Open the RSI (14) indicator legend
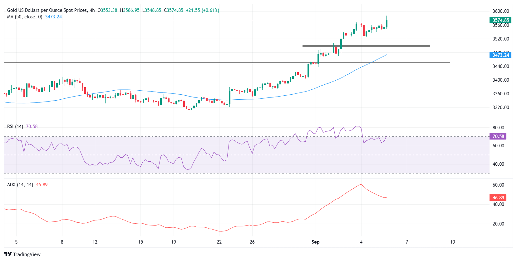The width and height of the screenshot is (517, 261). pos(15,126)
